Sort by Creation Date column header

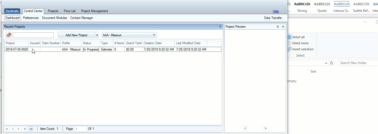pos(159,43)
